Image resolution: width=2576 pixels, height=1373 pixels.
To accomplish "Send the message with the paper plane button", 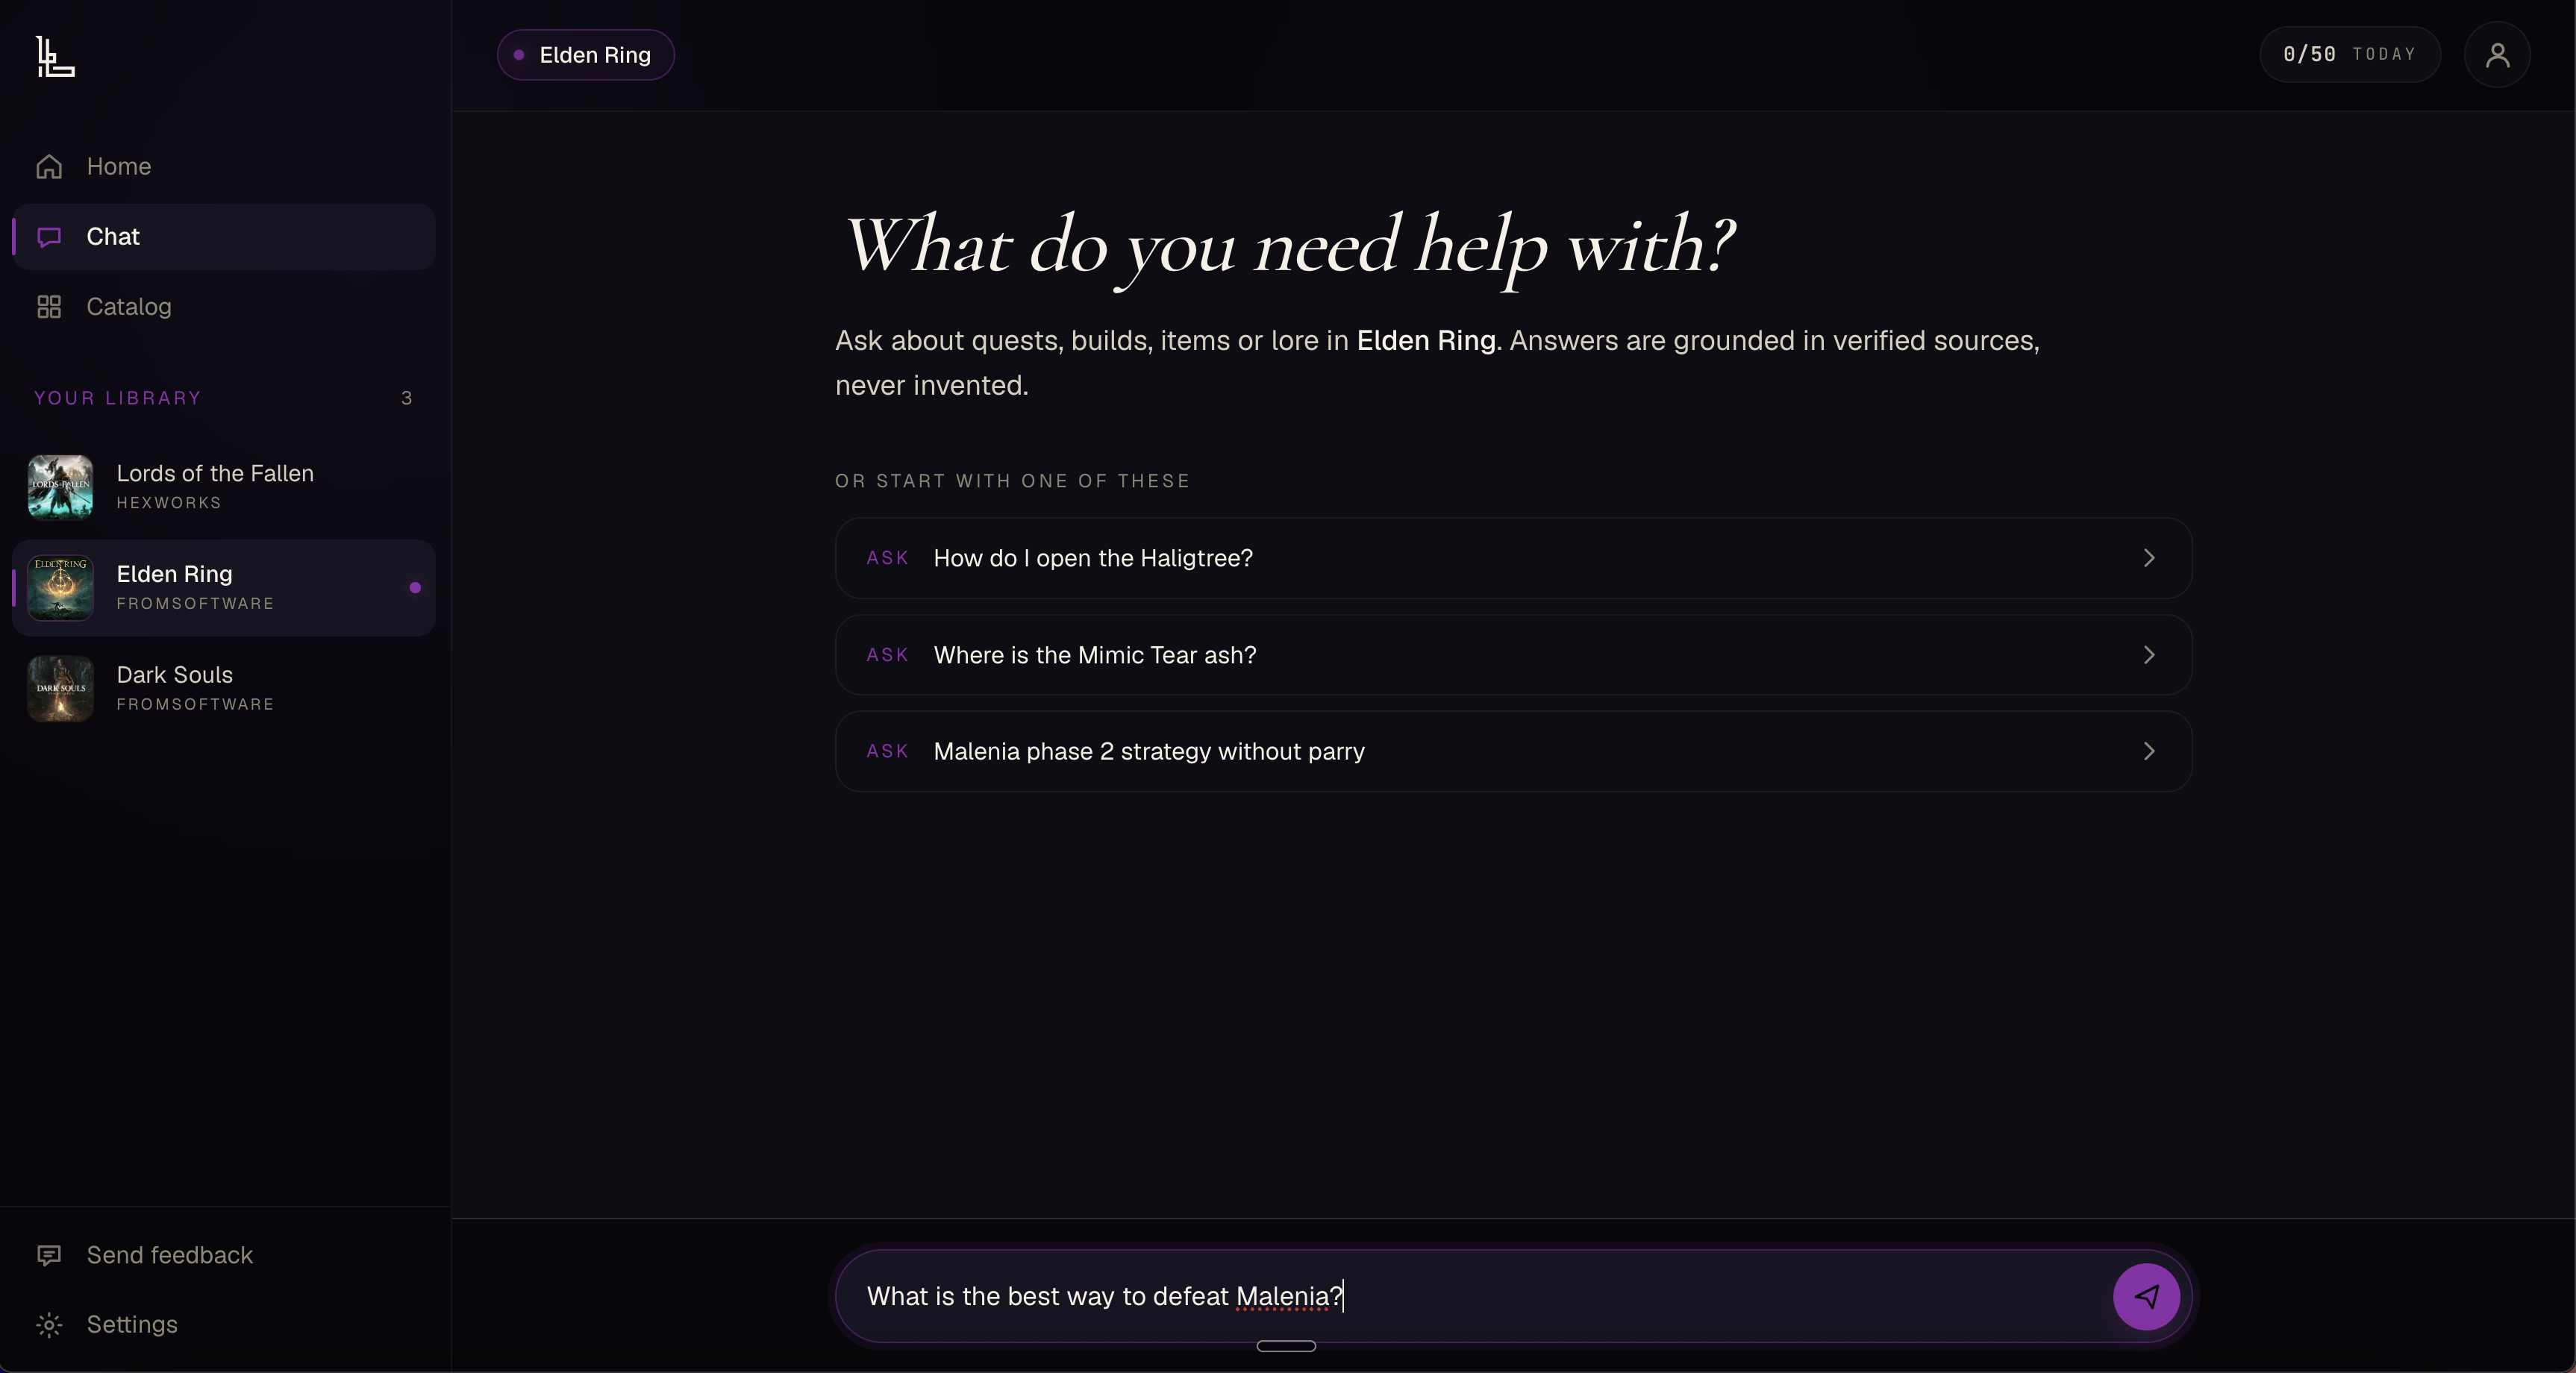I will point(2146,1297).
